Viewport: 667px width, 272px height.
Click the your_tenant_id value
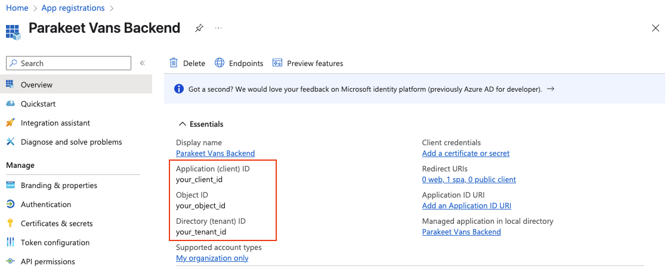coord(201,232)
